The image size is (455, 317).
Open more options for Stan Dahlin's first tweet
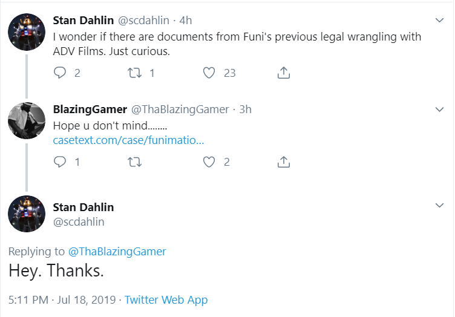click(440, 21)
